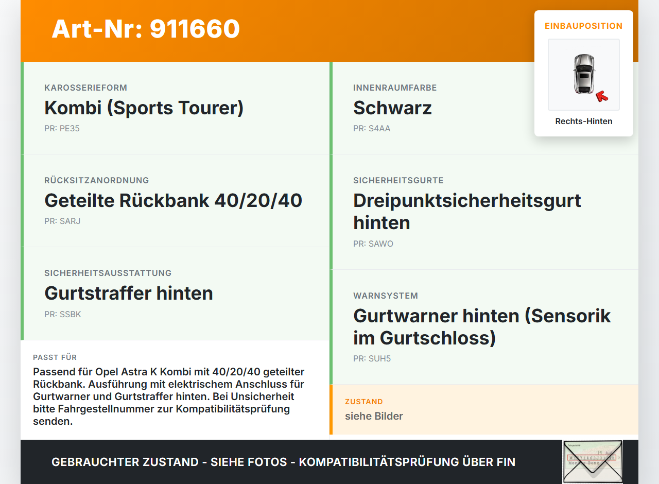
Task: Click the WARNSYSTEM label
Action: (386, 296)
